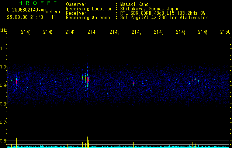Click the 0.8 kHz frequency label
Image resolution: width=232 pixels, height=148 pixels.
(4, 104)
